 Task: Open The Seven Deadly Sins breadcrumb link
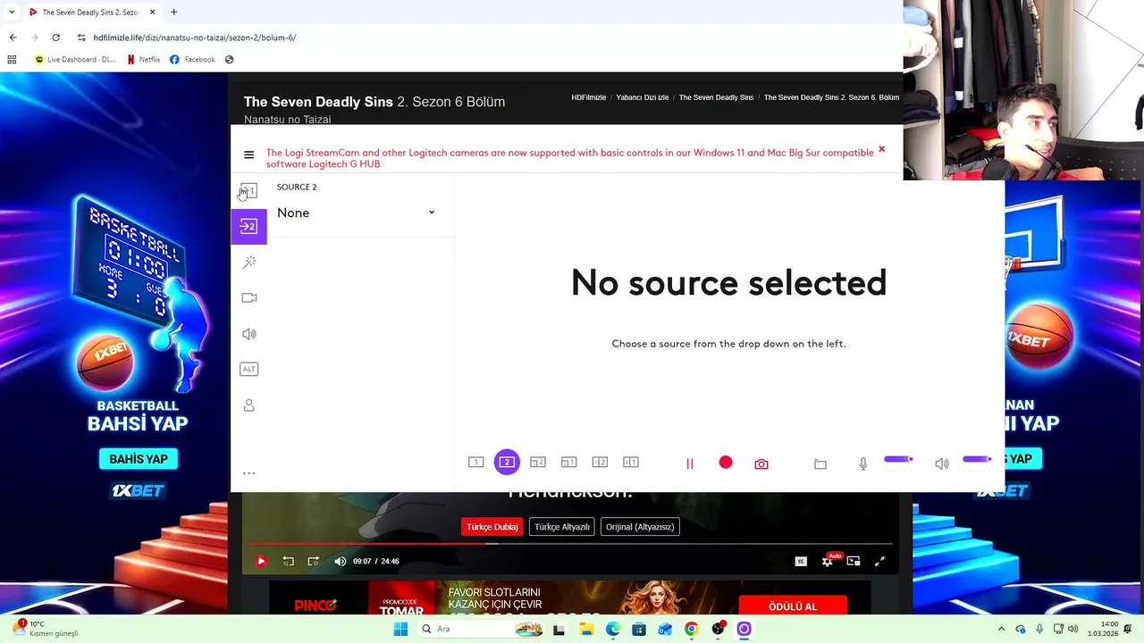pyautogui.click(x=717, y=97)
